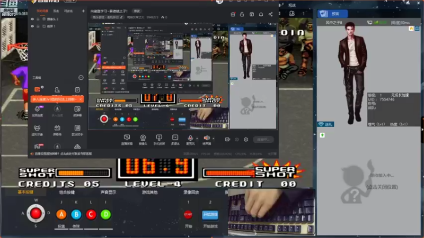The image size is (424, 238).
Task: Toggle the preview eye icon in bottom bar
Action: (236, 139)
